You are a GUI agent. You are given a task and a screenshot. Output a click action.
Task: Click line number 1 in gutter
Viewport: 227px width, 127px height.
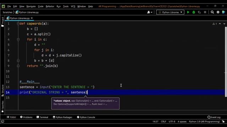[x=9, y=24]
